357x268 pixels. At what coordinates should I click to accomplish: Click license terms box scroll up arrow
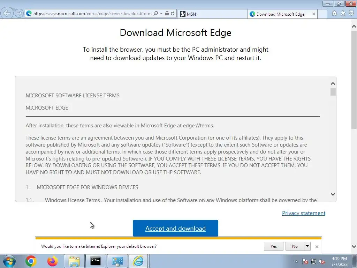[x=333, y=84]
